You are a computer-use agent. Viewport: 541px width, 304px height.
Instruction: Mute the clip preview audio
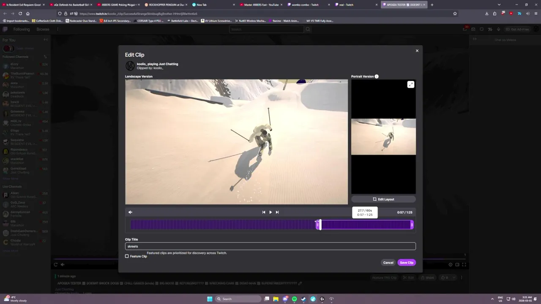[x=130, y=212]
